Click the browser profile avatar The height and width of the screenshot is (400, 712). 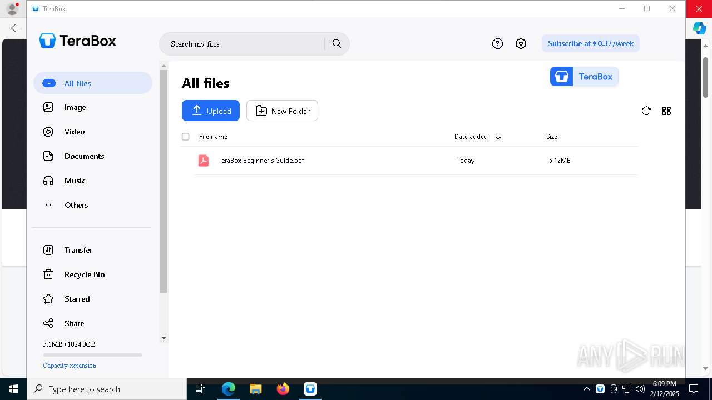12,8
